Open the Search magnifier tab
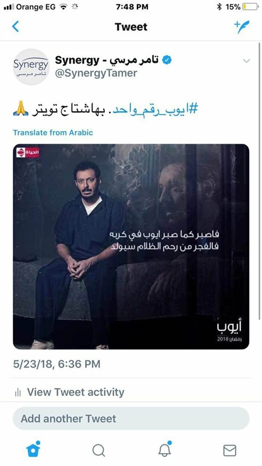 tap(98, 450)
